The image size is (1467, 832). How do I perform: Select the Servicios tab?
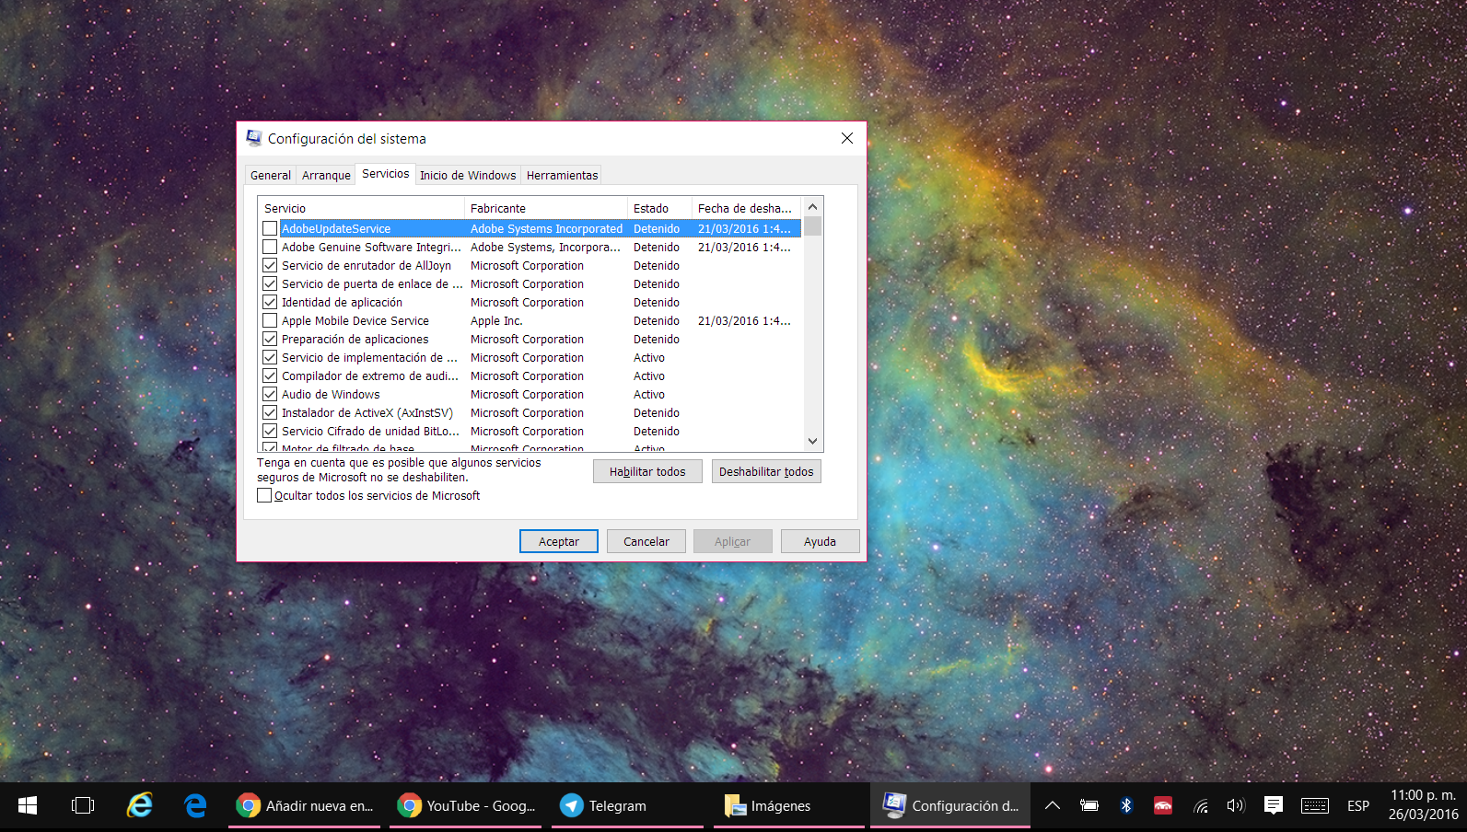385,173
